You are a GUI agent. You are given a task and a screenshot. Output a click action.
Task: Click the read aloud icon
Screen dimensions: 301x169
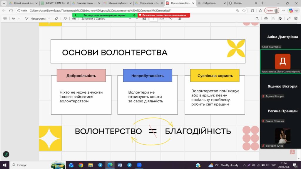65,18
